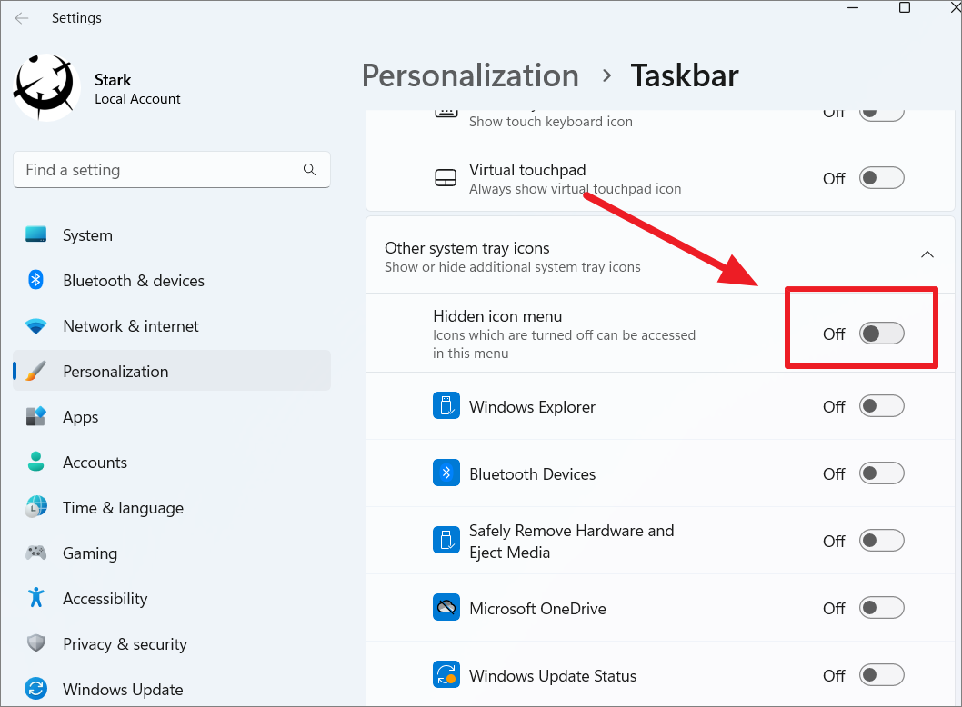Image resolution: width=962 pixels, height=707 pixels.
Task: Select the Personalization section in sidebar
Action: click(x=115, y=371)
